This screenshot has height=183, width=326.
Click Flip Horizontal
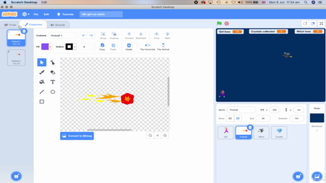[x=148, y=47]
